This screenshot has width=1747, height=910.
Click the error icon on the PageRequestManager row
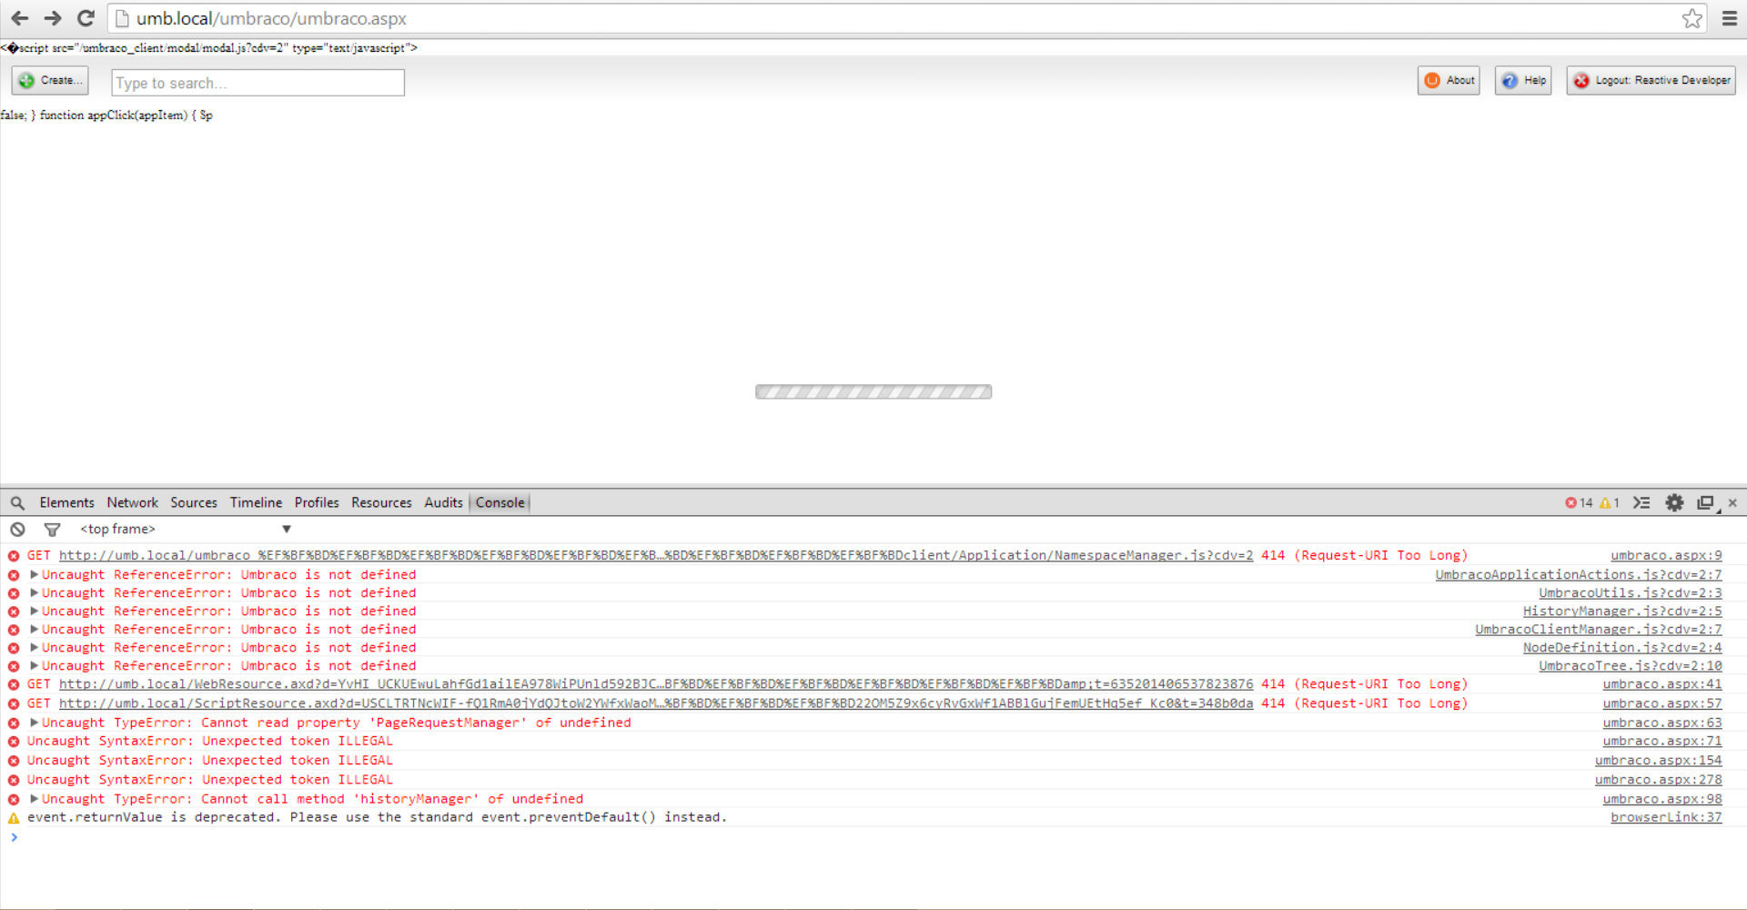click(x=14, y=723)
